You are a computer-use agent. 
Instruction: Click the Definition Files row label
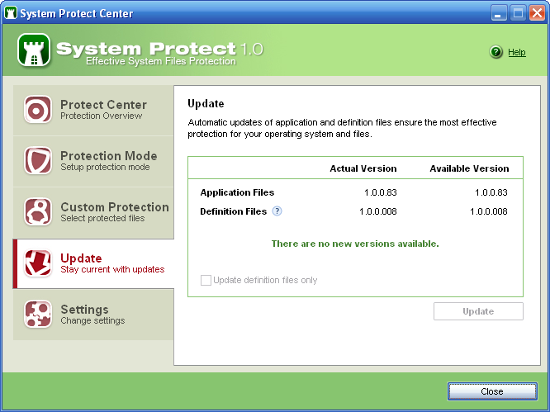click(x=233, y=211)
